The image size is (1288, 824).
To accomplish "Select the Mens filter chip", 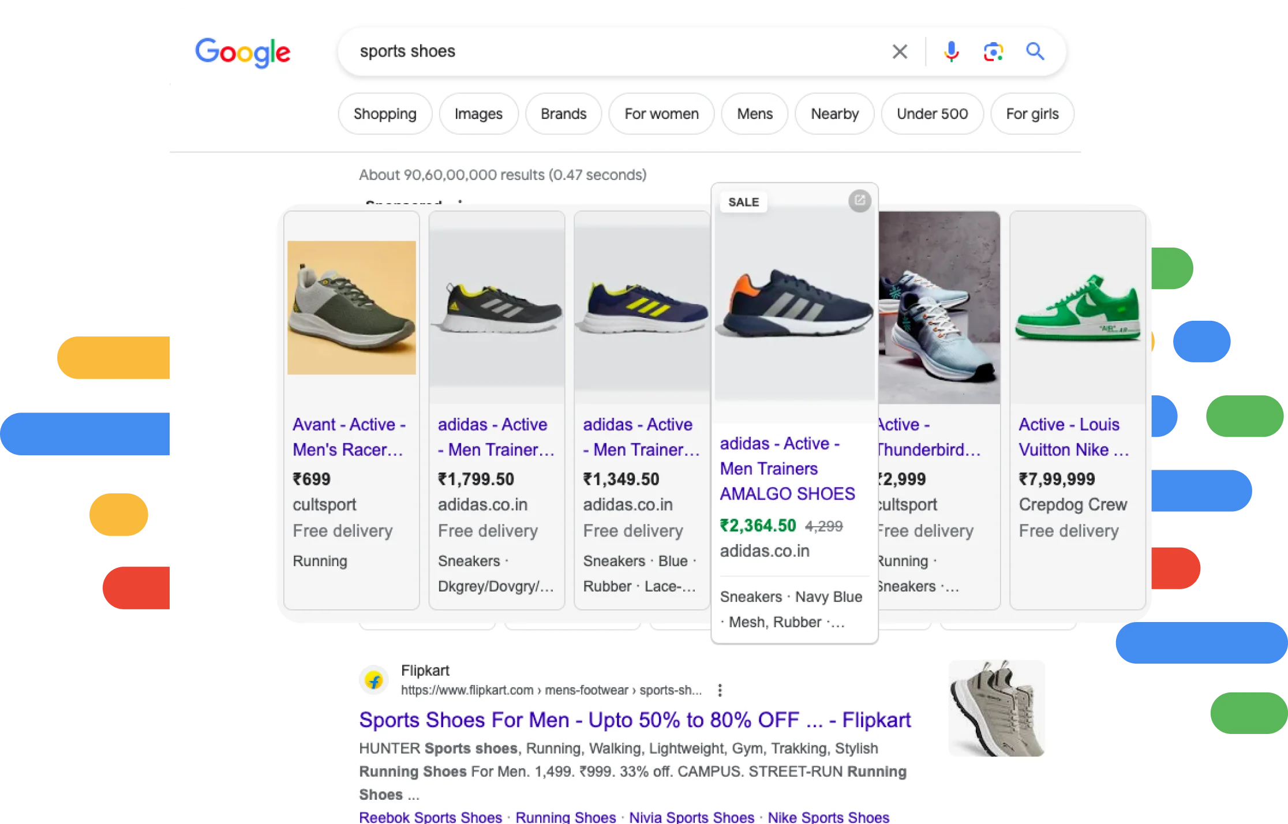I will pyautogui.click(x=754, y=114).
